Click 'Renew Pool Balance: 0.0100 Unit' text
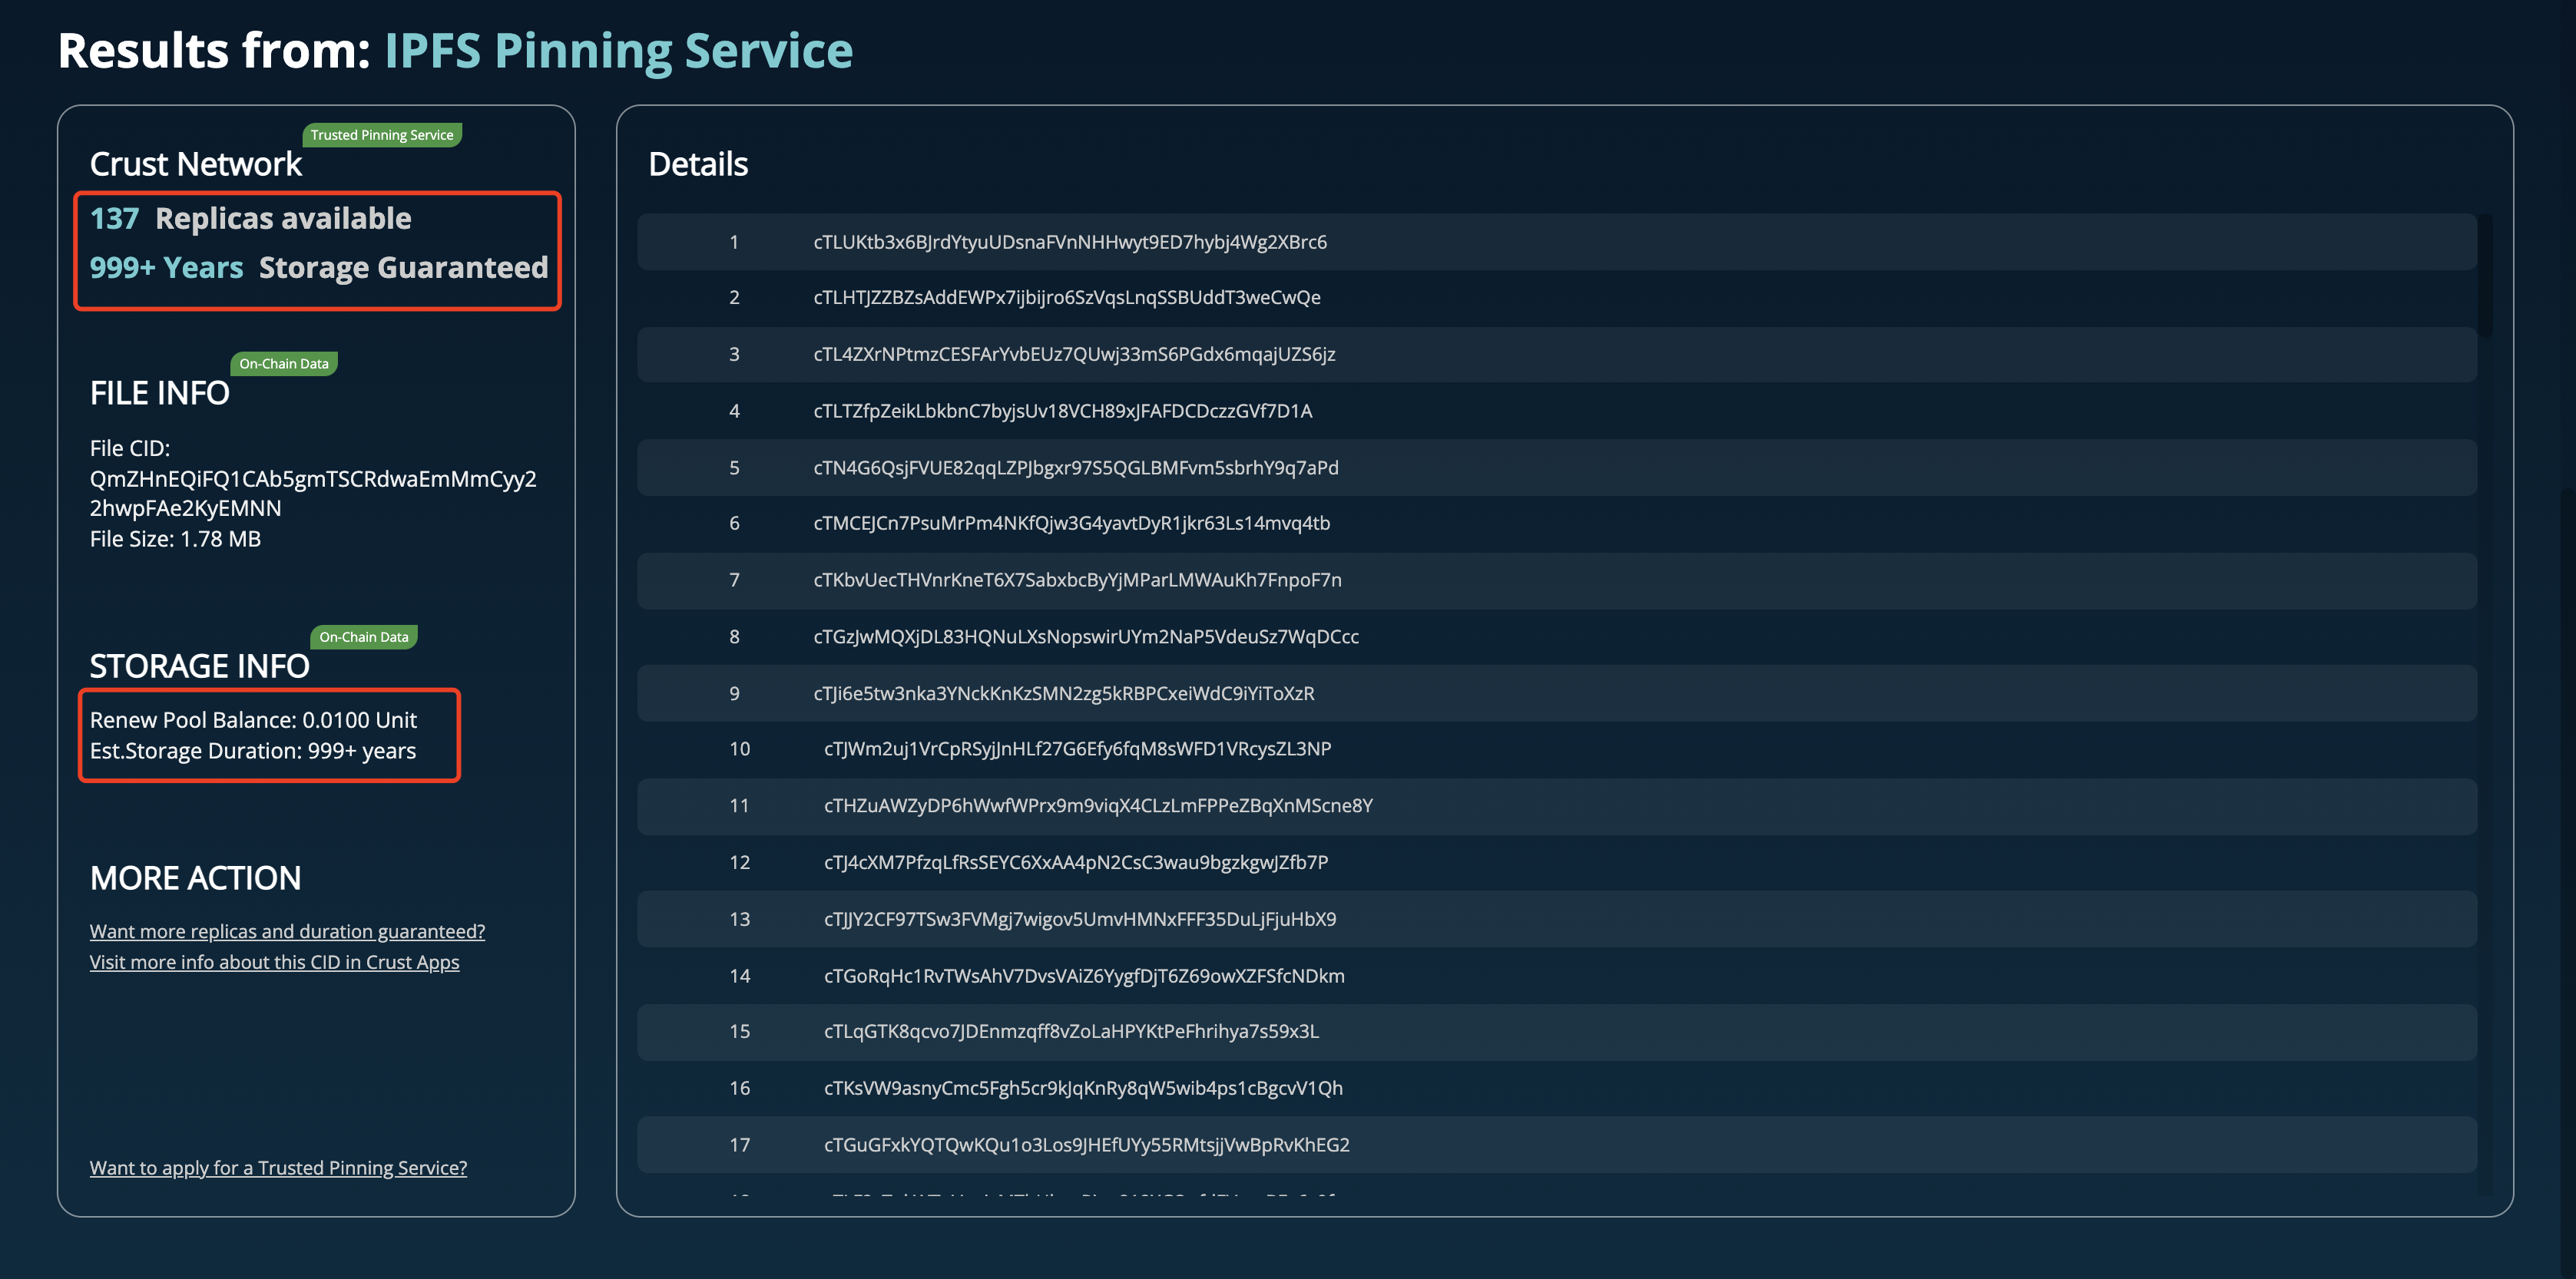Screen dimensions: 2576x1279 tap(253, 719)
